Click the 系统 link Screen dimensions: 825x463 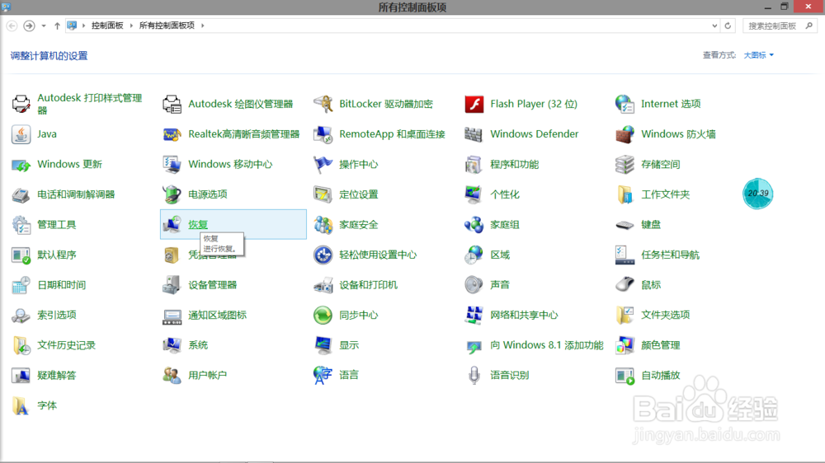coord(198,345)
